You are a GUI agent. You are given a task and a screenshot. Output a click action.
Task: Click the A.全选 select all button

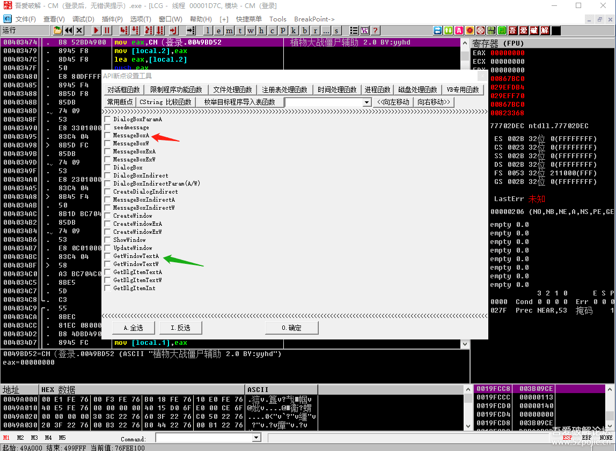(134, 328)
